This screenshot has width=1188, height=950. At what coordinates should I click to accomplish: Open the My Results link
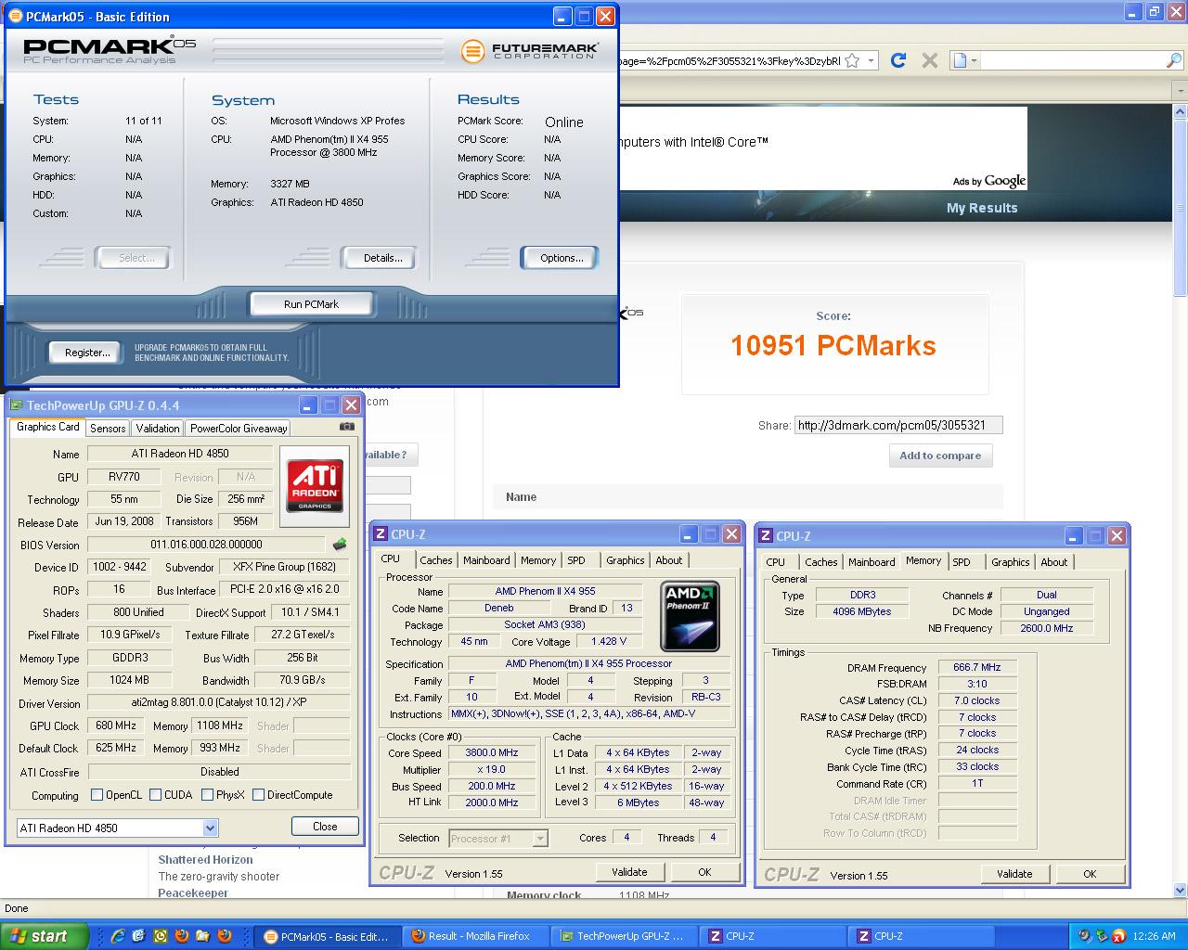click(x=982, y=208)
